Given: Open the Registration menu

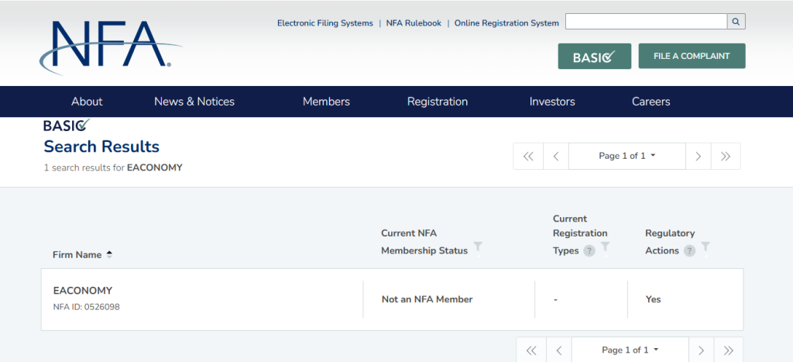Looking at the screenshot, I should tap(438, 102).
